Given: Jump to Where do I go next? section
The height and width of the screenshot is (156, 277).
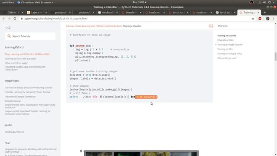Looking at the screenshot, I should point(227,58).
